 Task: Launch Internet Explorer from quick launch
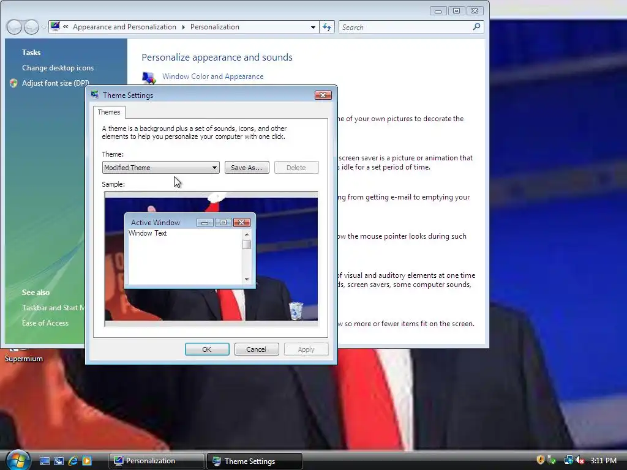point(73,461)
